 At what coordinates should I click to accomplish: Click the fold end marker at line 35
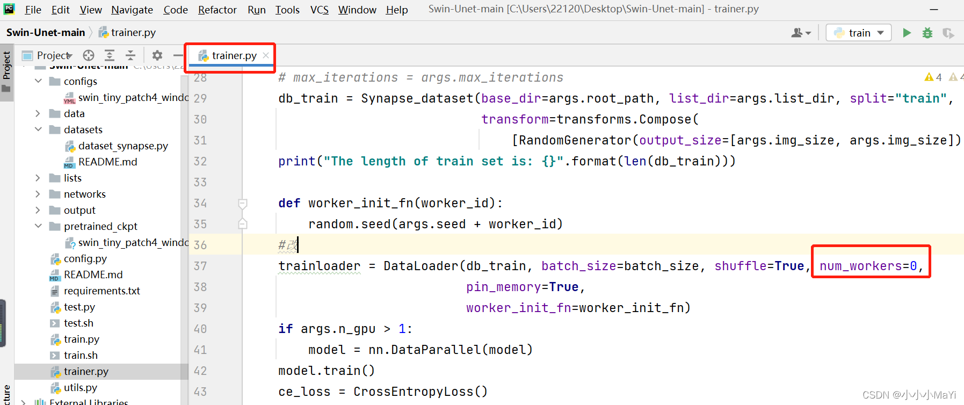[243, 224]
